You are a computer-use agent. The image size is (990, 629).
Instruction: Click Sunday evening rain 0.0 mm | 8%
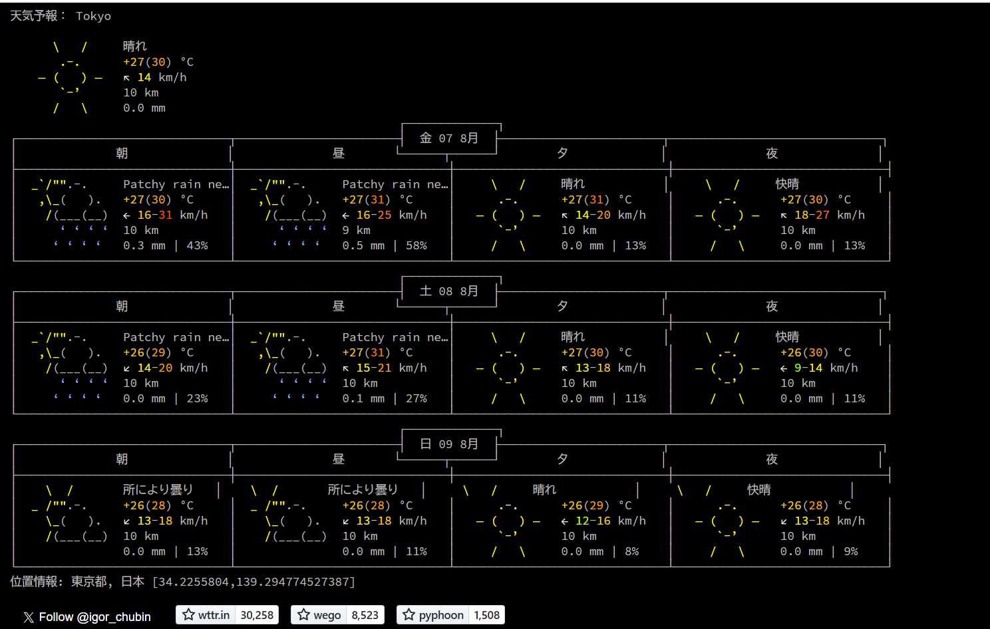click(600, 551)
